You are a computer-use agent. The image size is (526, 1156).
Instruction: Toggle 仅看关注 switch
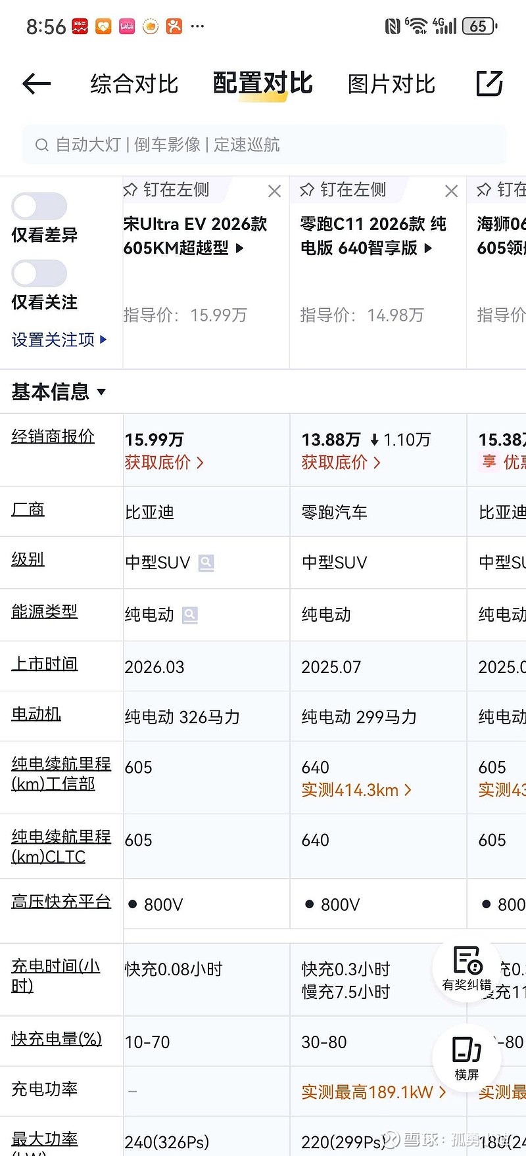coord(39,273)
